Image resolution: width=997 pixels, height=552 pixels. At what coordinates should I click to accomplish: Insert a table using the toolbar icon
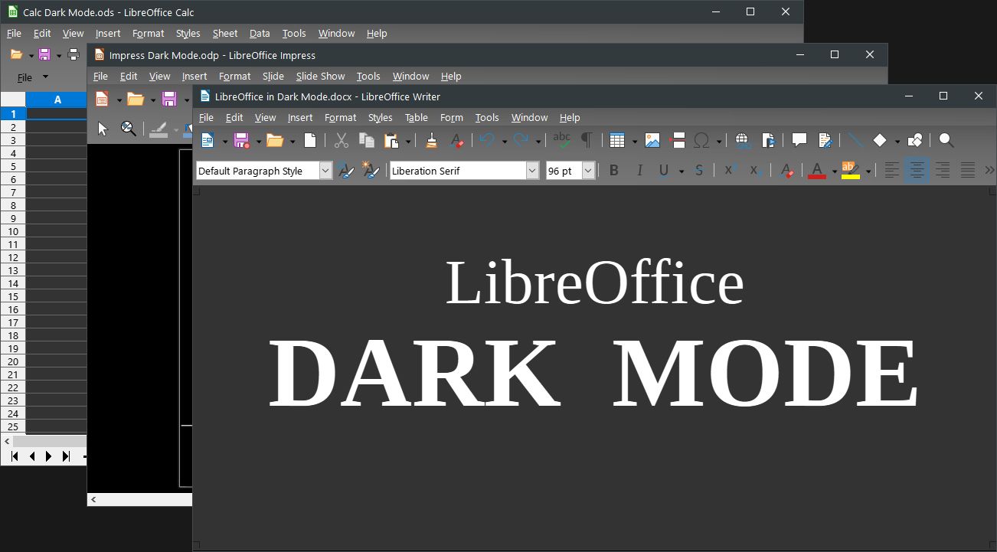pos(618,140)
